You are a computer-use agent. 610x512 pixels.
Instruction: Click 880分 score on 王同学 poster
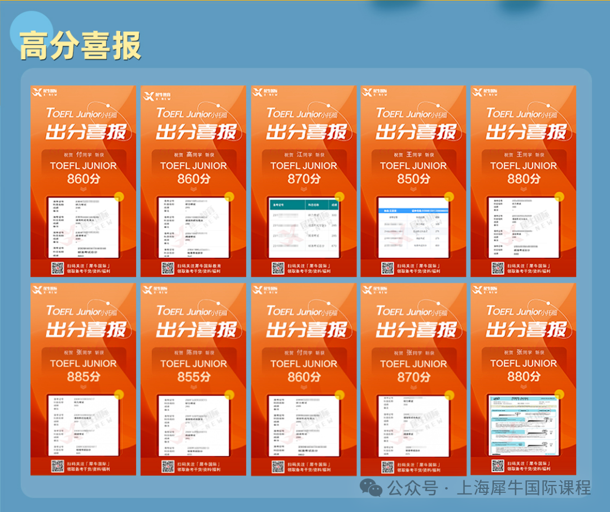[x=523, y=178]
